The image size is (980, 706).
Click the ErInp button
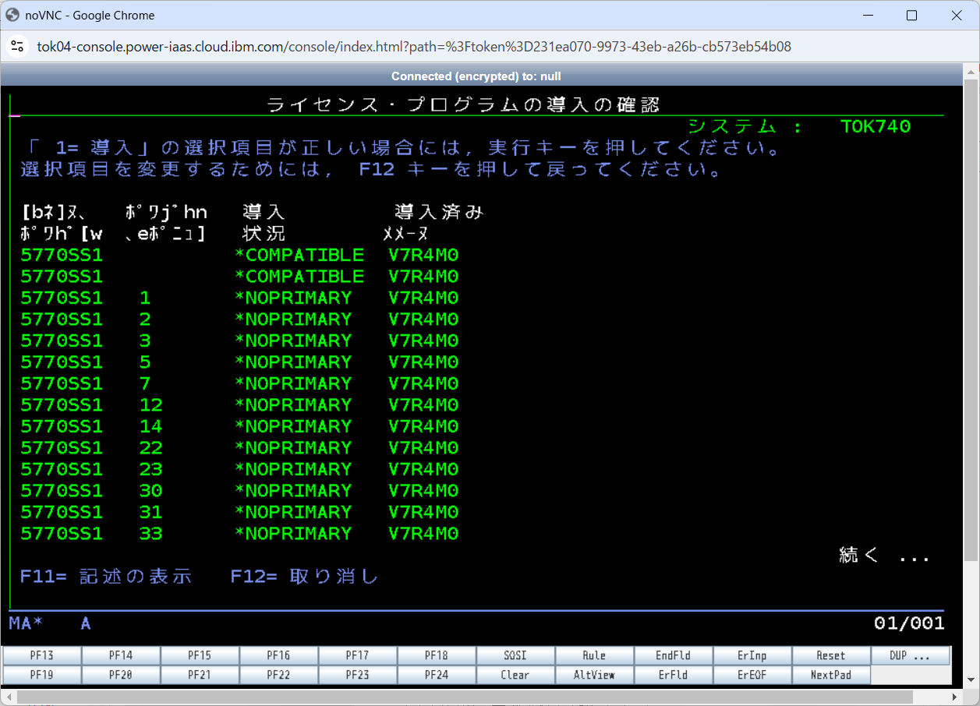pyautogui.click(x=752, y=655)
